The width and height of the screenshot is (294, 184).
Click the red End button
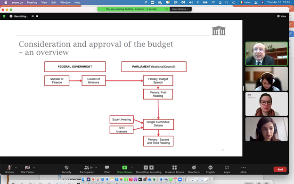(280, 169)
